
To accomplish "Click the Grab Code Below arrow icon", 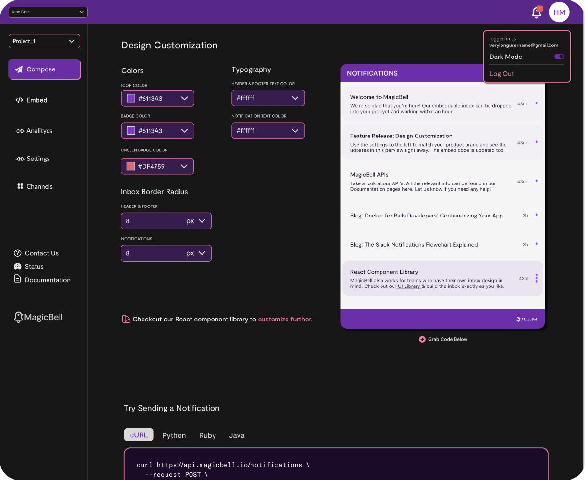I will 422,339.
